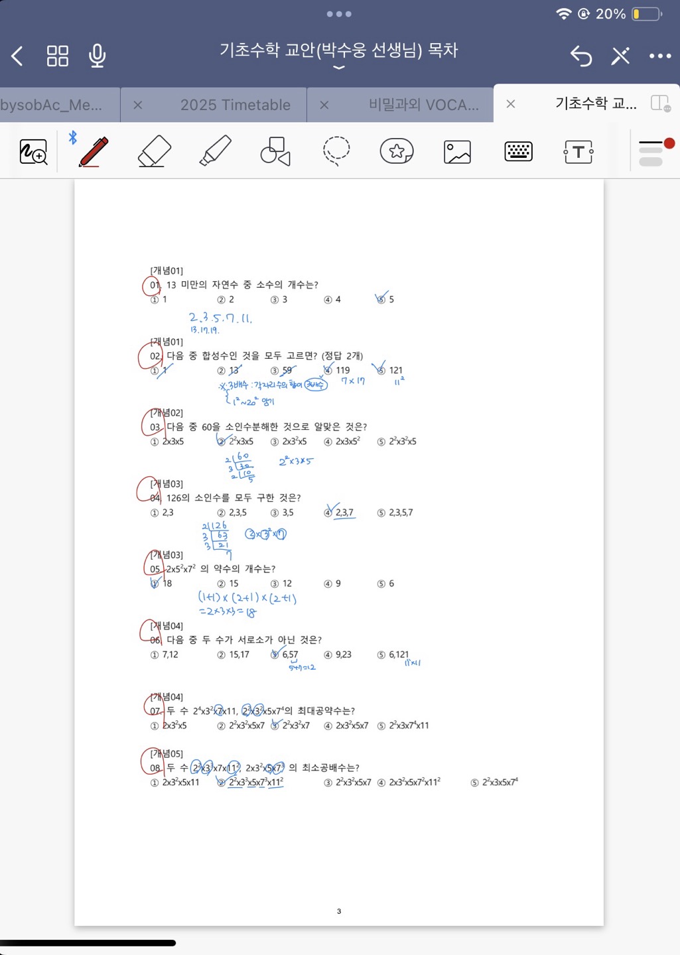
Task: Open the three-dot more options menu
Action: [x=660, y=56]
